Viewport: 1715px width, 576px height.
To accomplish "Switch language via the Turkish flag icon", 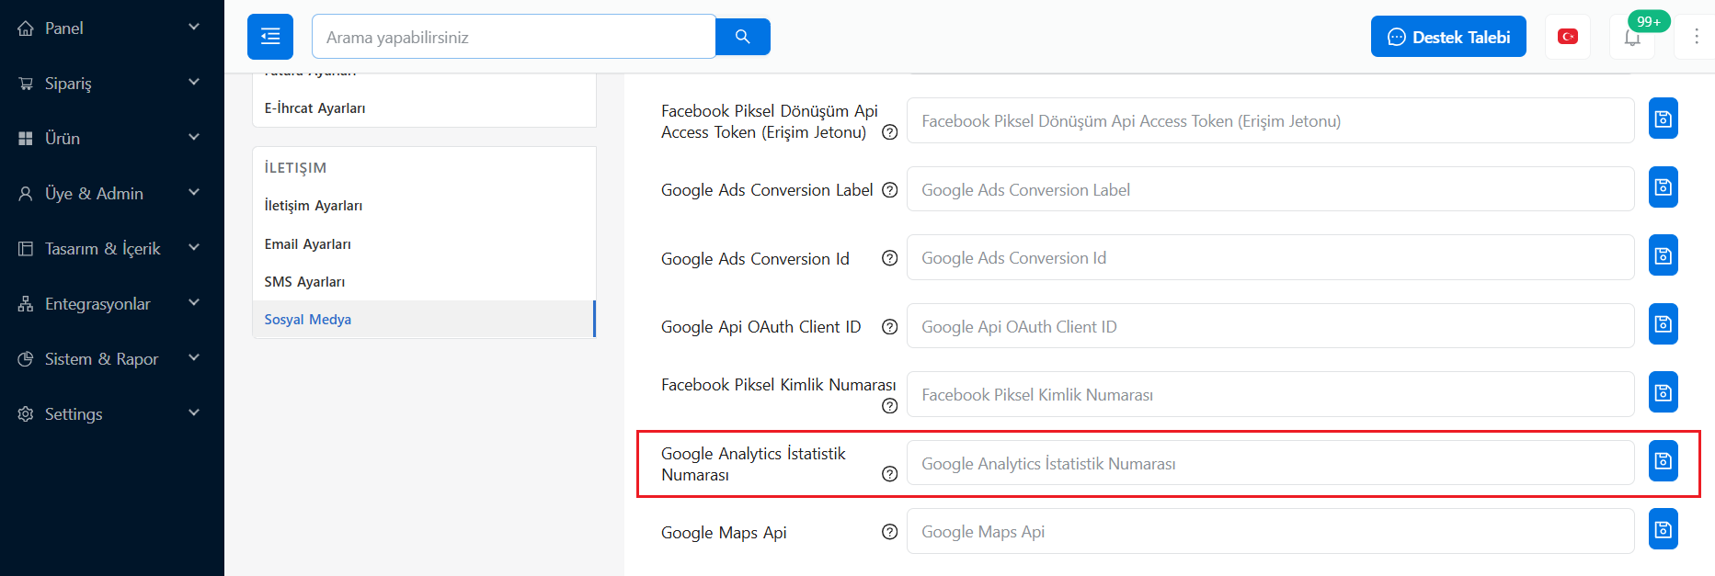I will (x=1568, y=37).
